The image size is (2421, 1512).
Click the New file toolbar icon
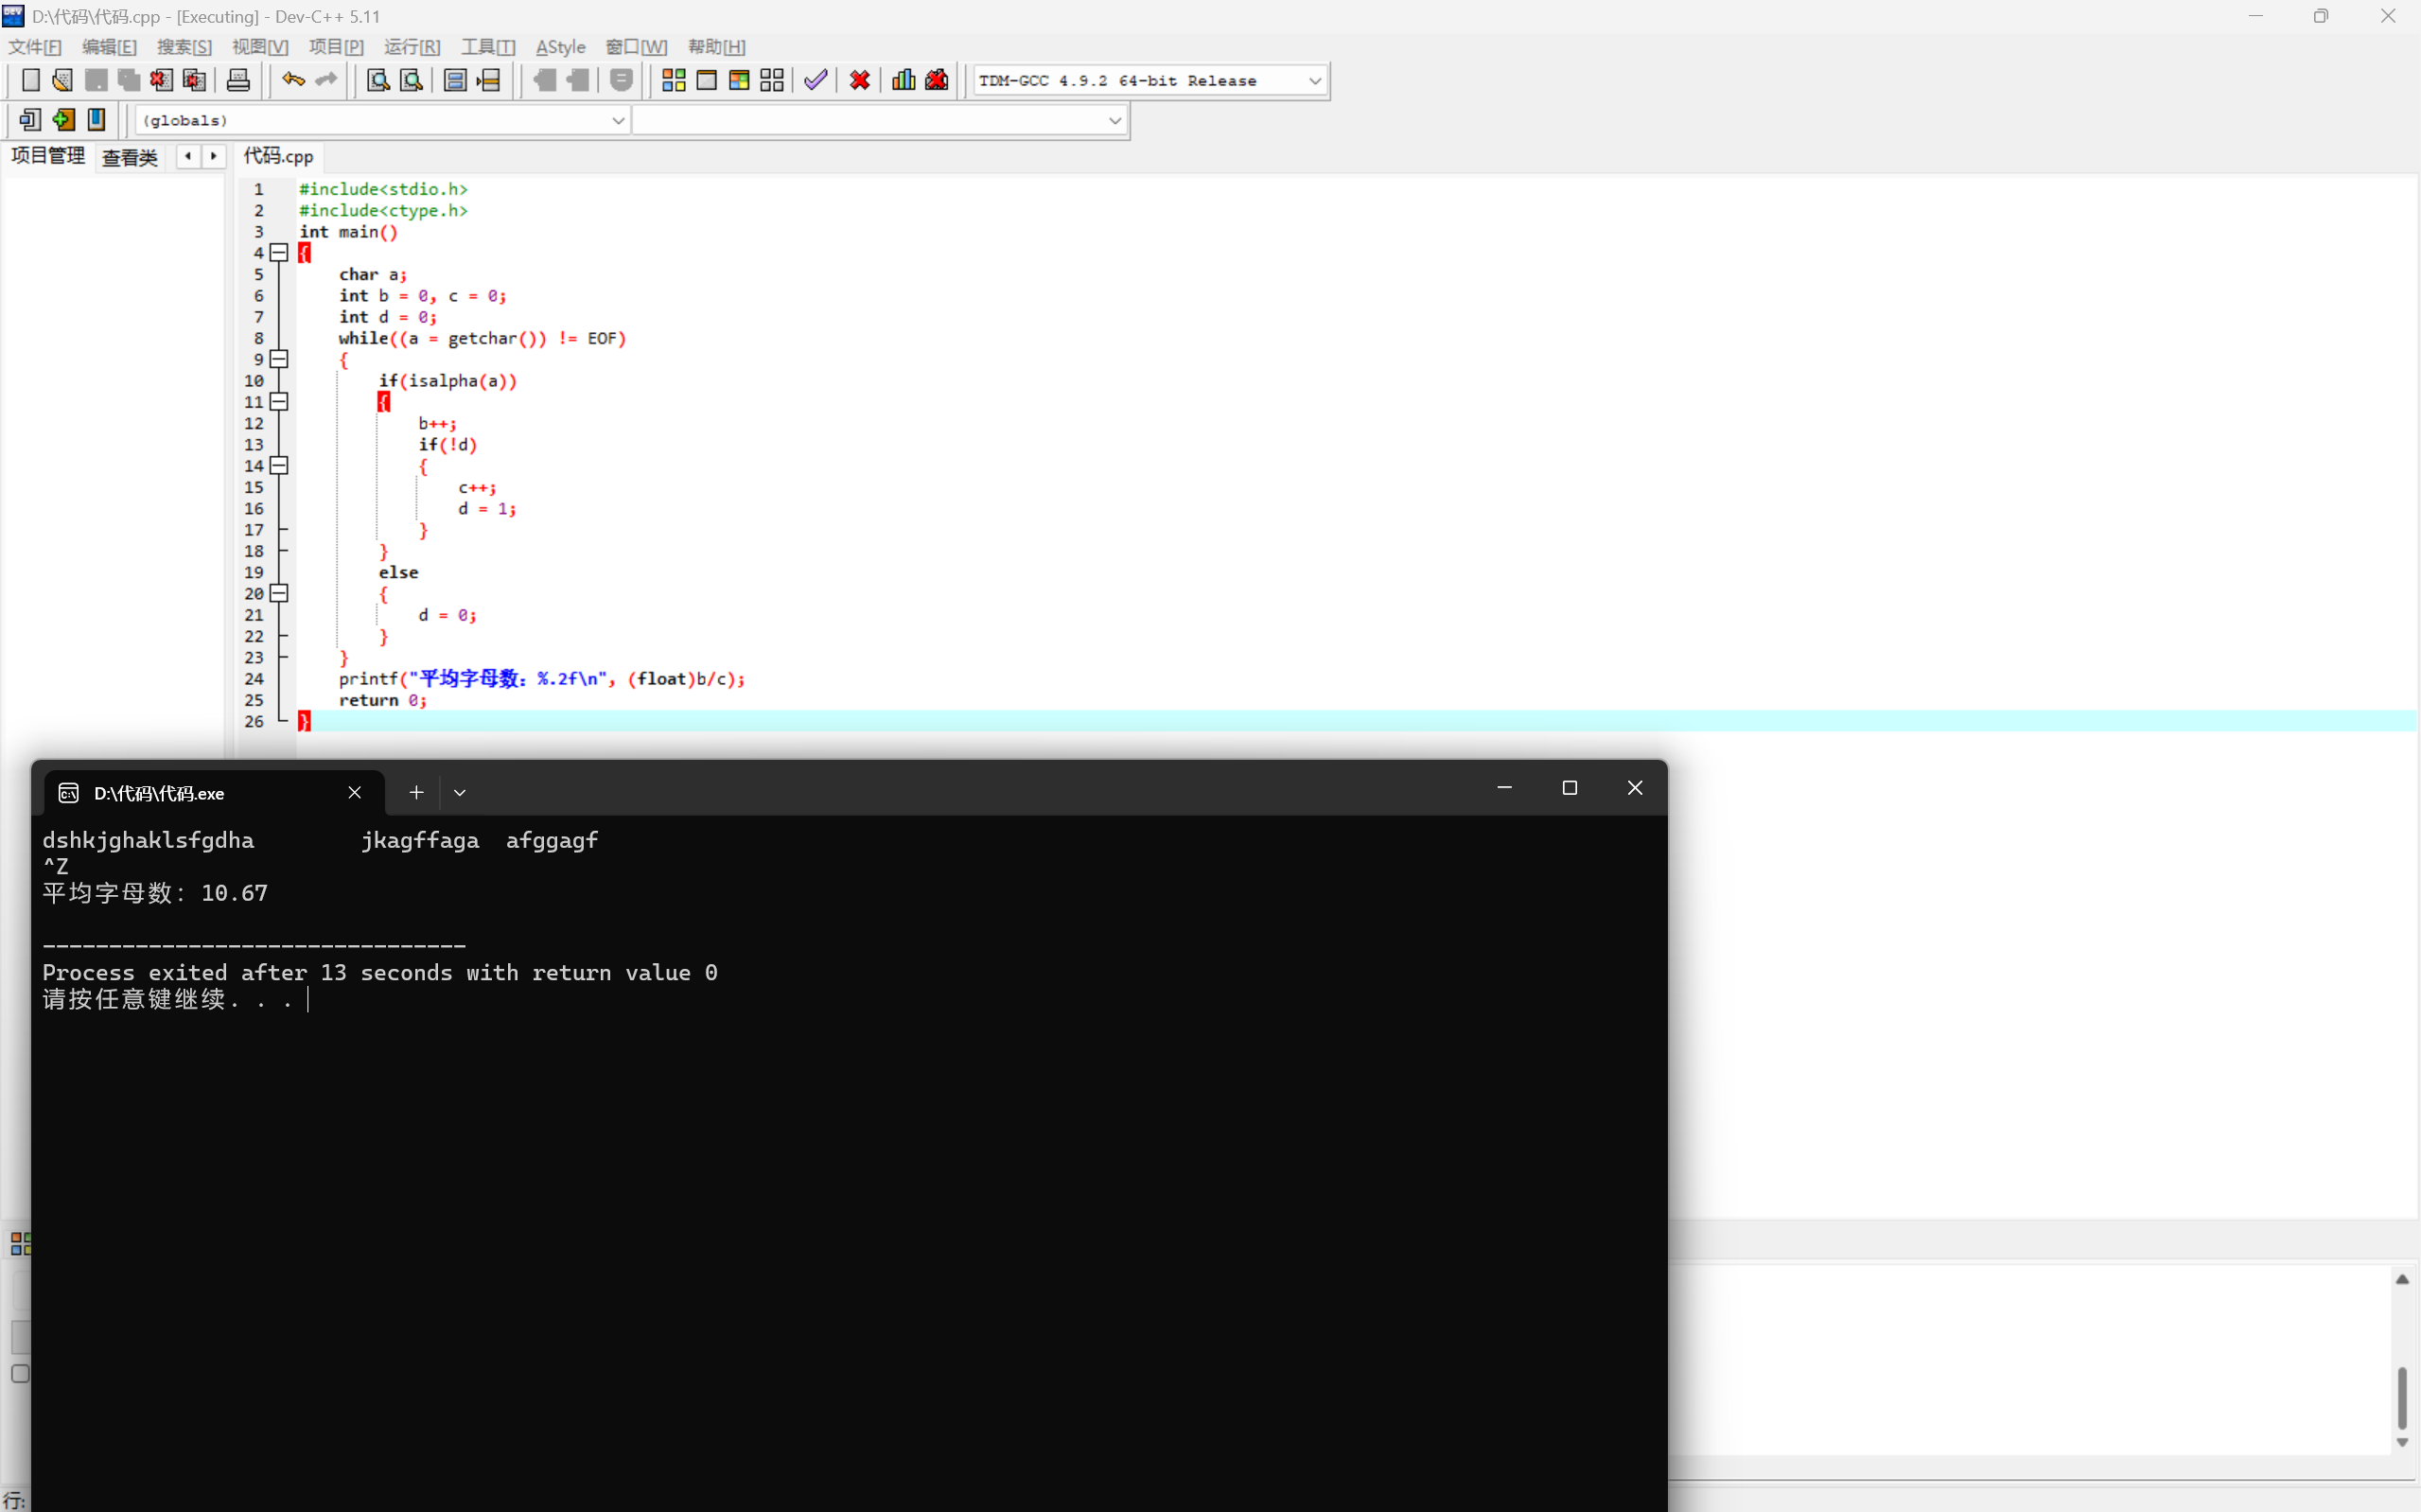pyautogui.click(x=30, y=80)
